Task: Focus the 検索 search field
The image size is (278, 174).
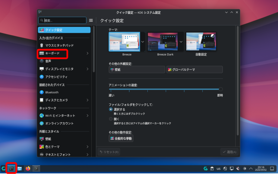Action: tap(62, 21)
